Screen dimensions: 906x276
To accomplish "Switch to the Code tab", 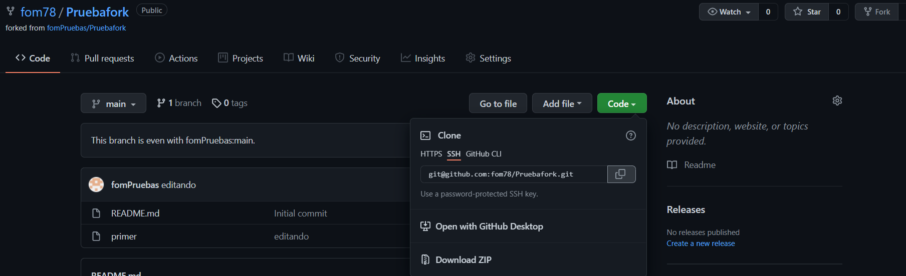I will tap(33, 58).
